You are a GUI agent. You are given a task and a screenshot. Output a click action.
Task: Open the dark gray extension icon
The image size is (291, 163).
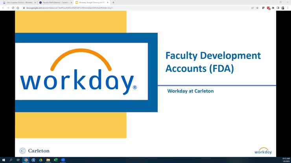point(263,8)
